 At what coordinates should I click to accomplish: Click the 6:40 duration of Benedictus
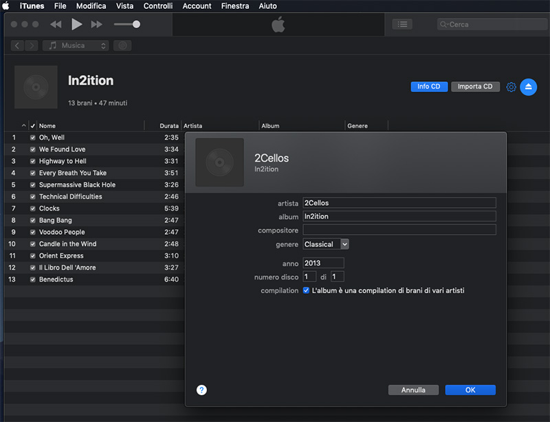coord(171,279)
